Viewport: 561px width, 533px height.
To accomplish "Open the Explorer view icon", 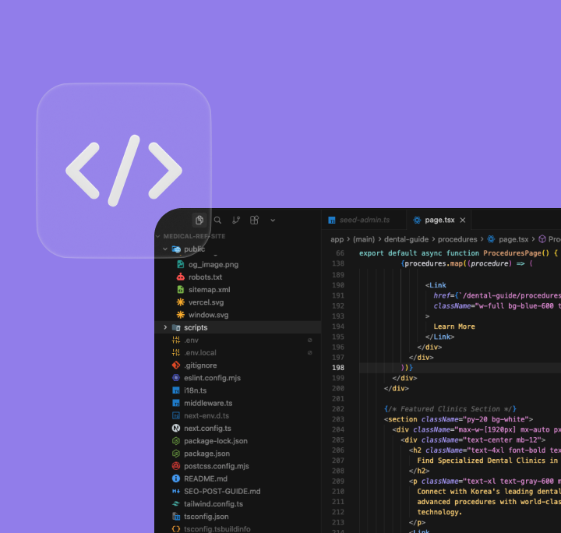I will 199,221.
